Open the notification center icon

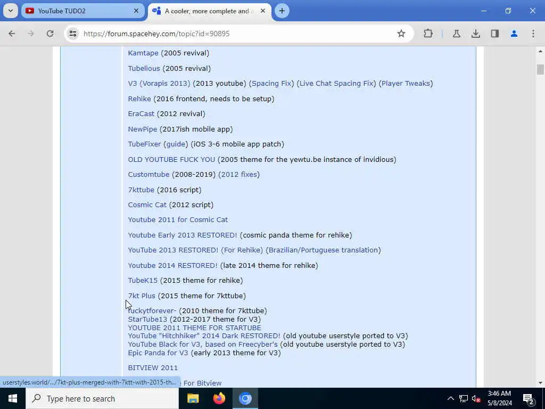[528, 398]
